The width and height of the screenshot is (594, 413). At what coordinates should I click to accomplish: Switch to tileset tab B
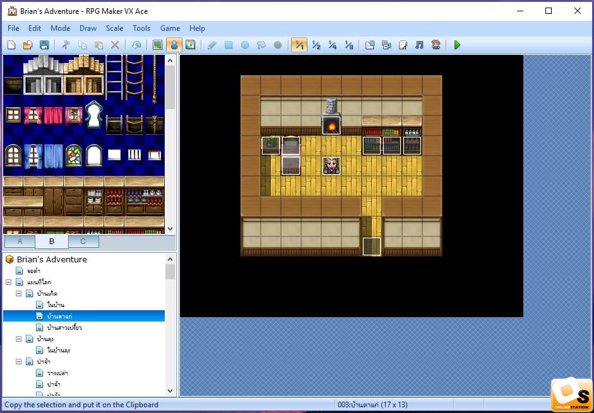click(x=52, y=241)
